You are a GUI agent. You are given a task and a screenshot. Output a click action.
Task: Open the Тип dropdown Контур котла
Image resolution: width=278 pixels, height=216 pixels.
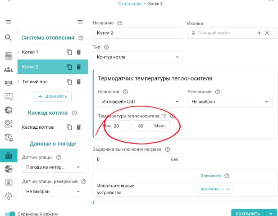137,57
